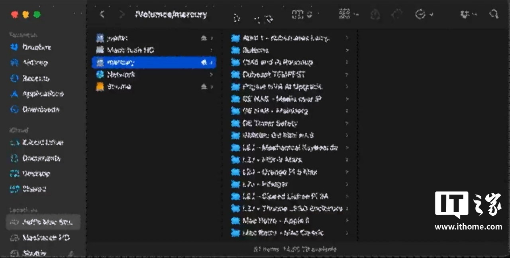Open the column view switcher in toolbar
Viewport: 510px width, 258px height.
point(302,15)
